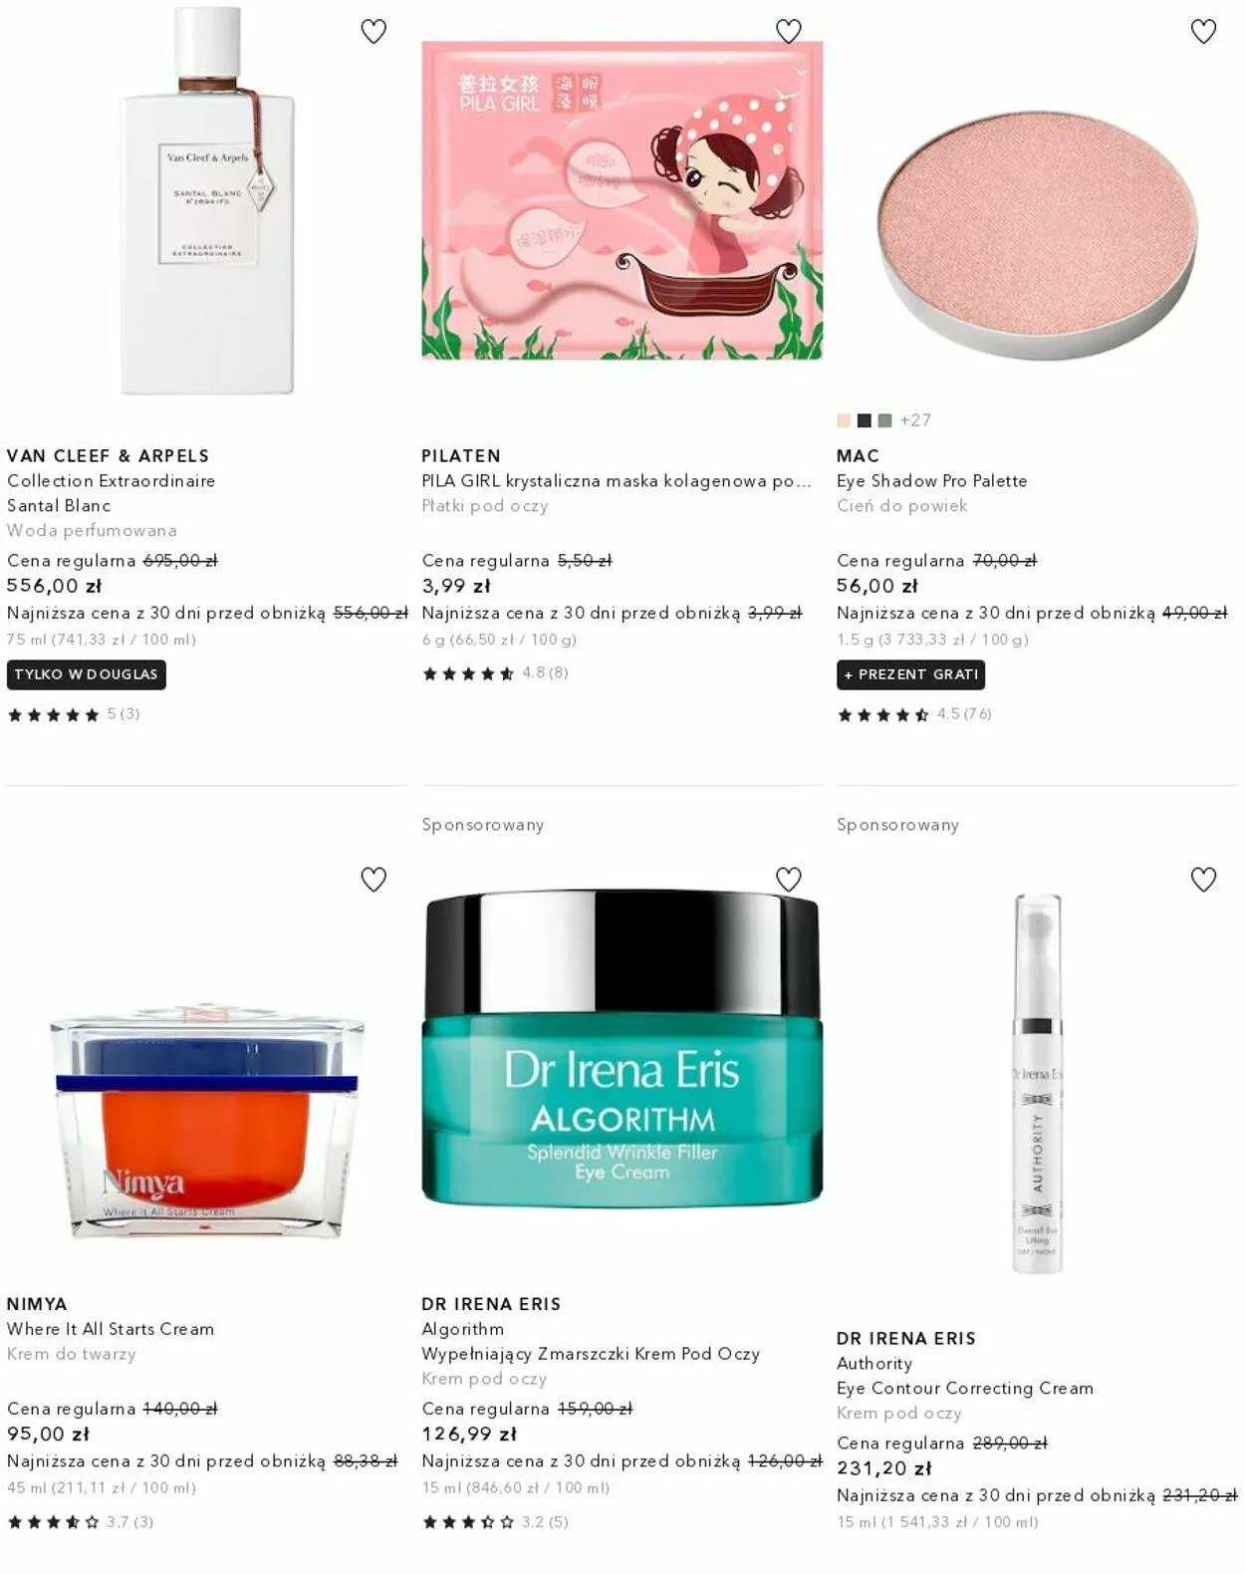
Task: Open the Nimya Where It All Starts Cream title
Action: (111, 1329)
